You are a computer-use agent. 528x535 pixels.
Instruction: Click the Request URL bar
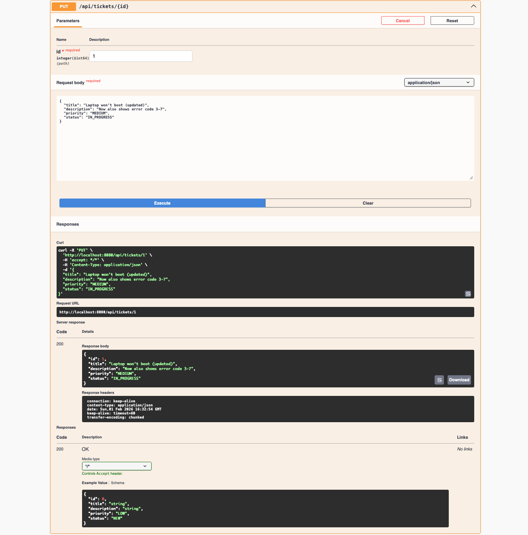[x=265, y=312]
